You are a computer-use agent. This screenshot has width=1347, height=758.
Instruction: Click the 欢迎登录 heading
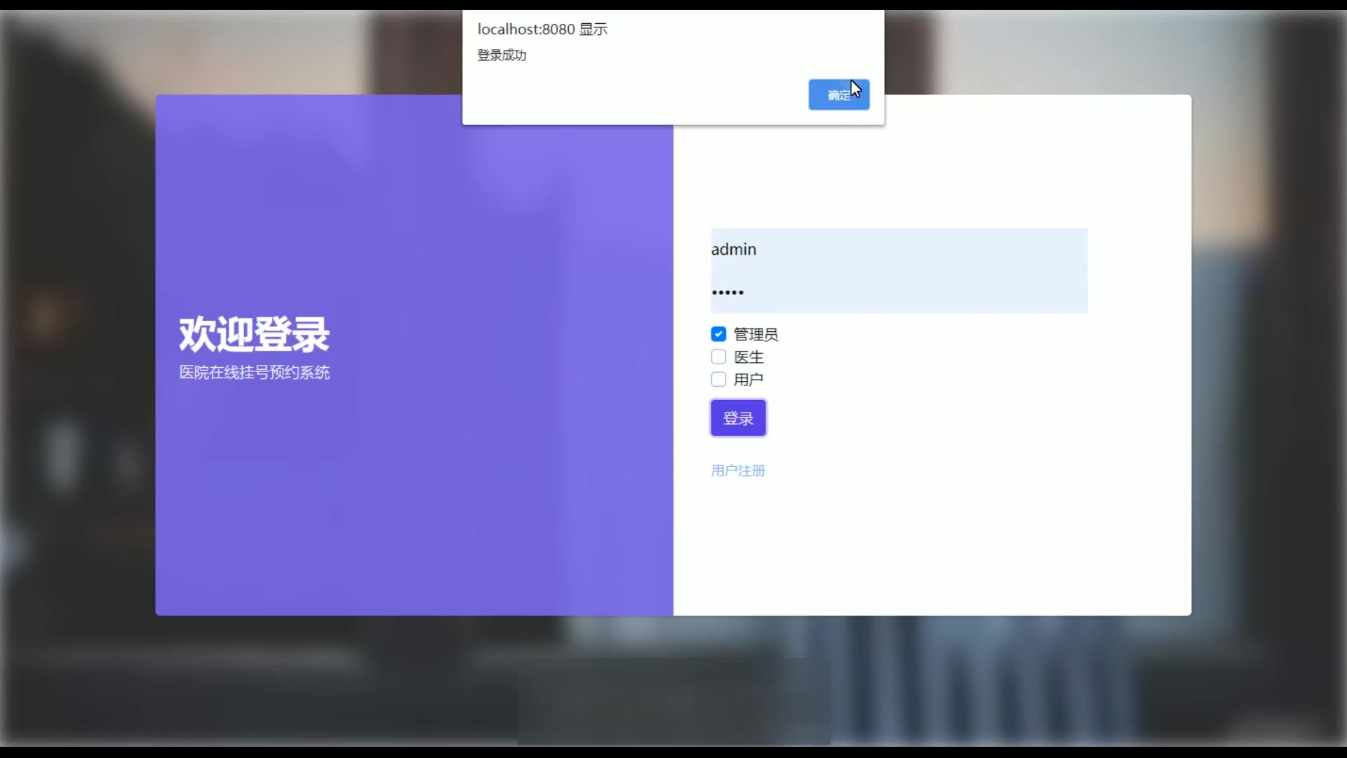coord(254,334)
